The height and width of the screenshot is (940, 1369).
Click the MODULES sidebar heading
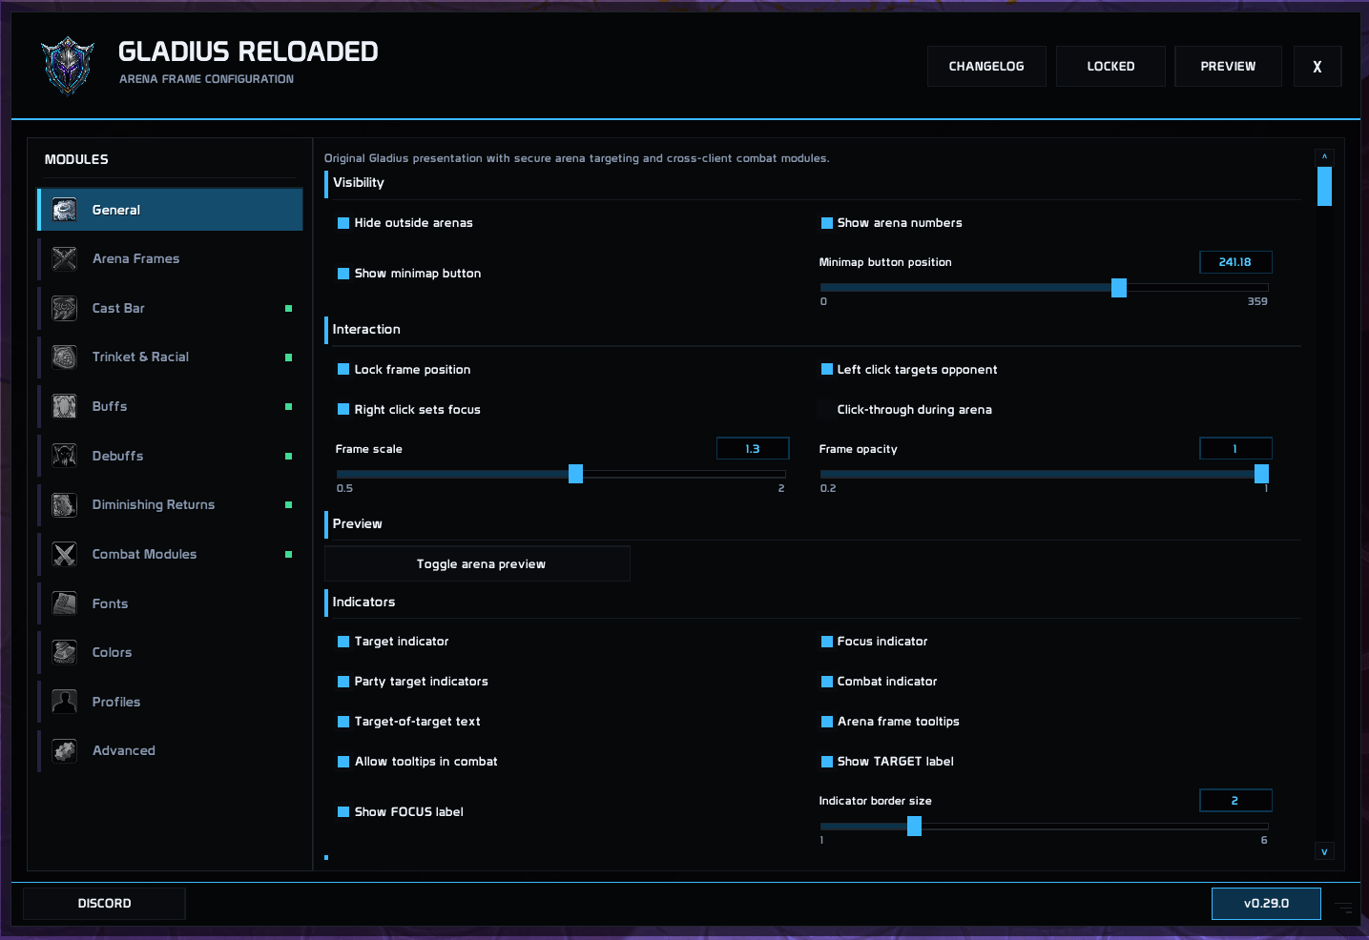click(x=76, y=159)
